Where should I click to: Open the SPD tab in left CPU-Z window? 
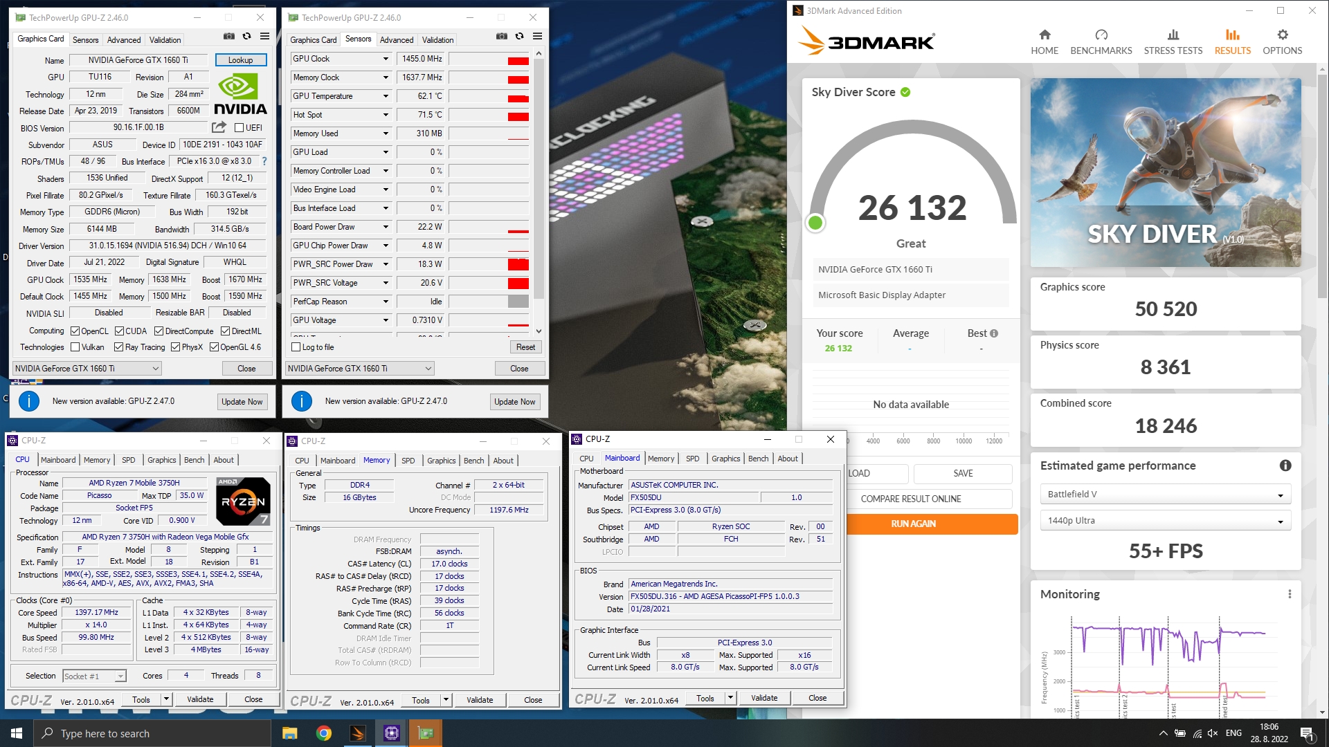coord(129,460)
